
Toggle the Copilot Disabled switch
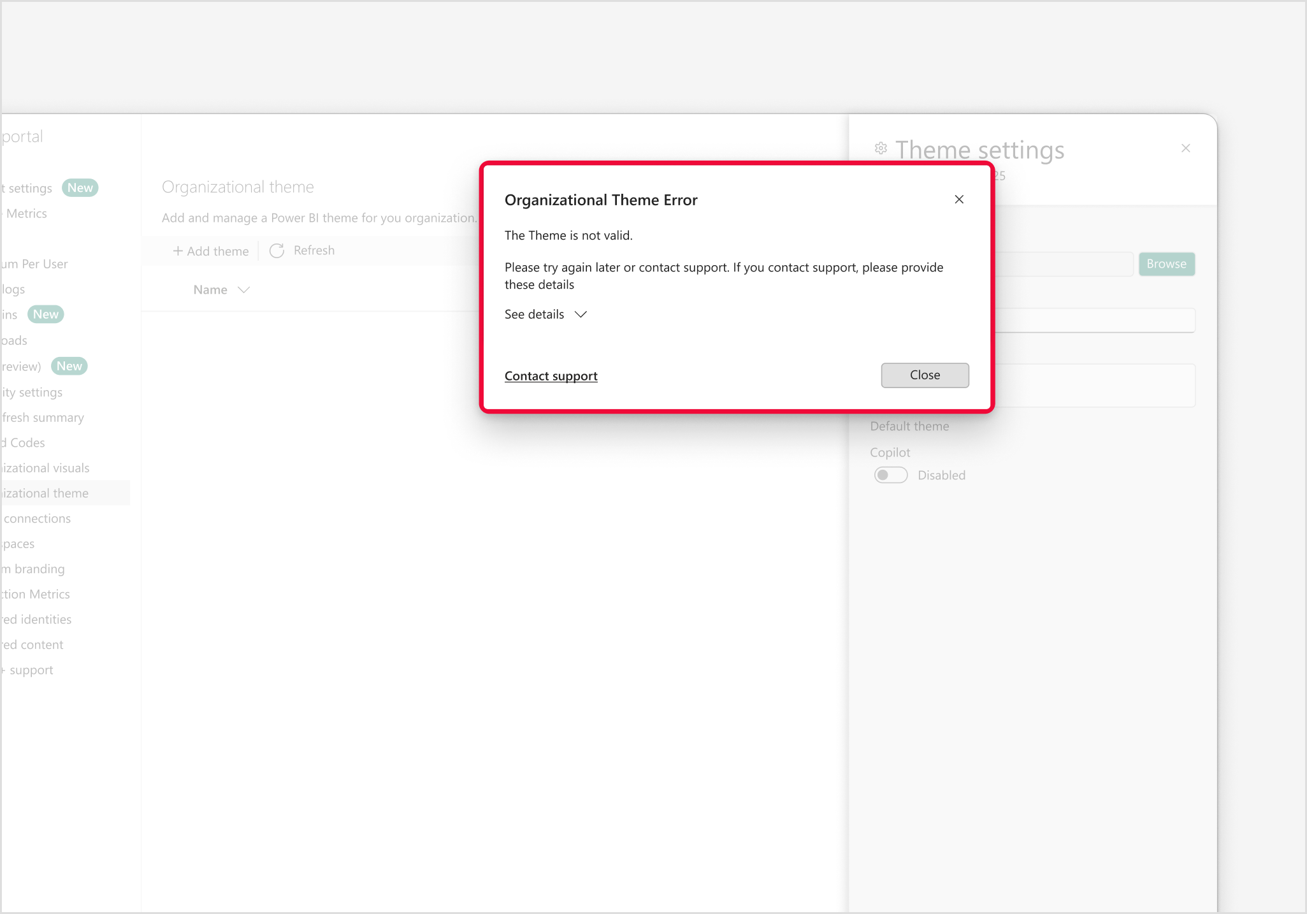pyautogui.click(x=891, y=475)
